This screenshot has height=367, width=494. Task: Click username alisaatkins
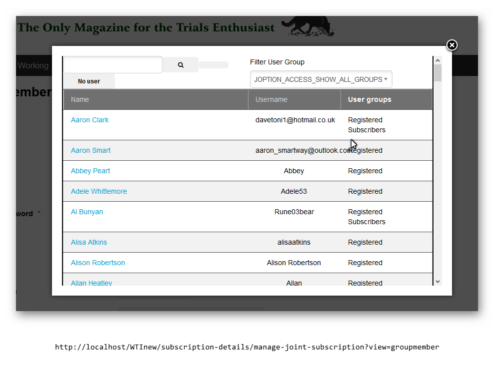293,242
